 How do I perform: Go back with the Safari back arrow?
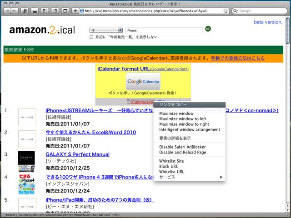(7, 11)
